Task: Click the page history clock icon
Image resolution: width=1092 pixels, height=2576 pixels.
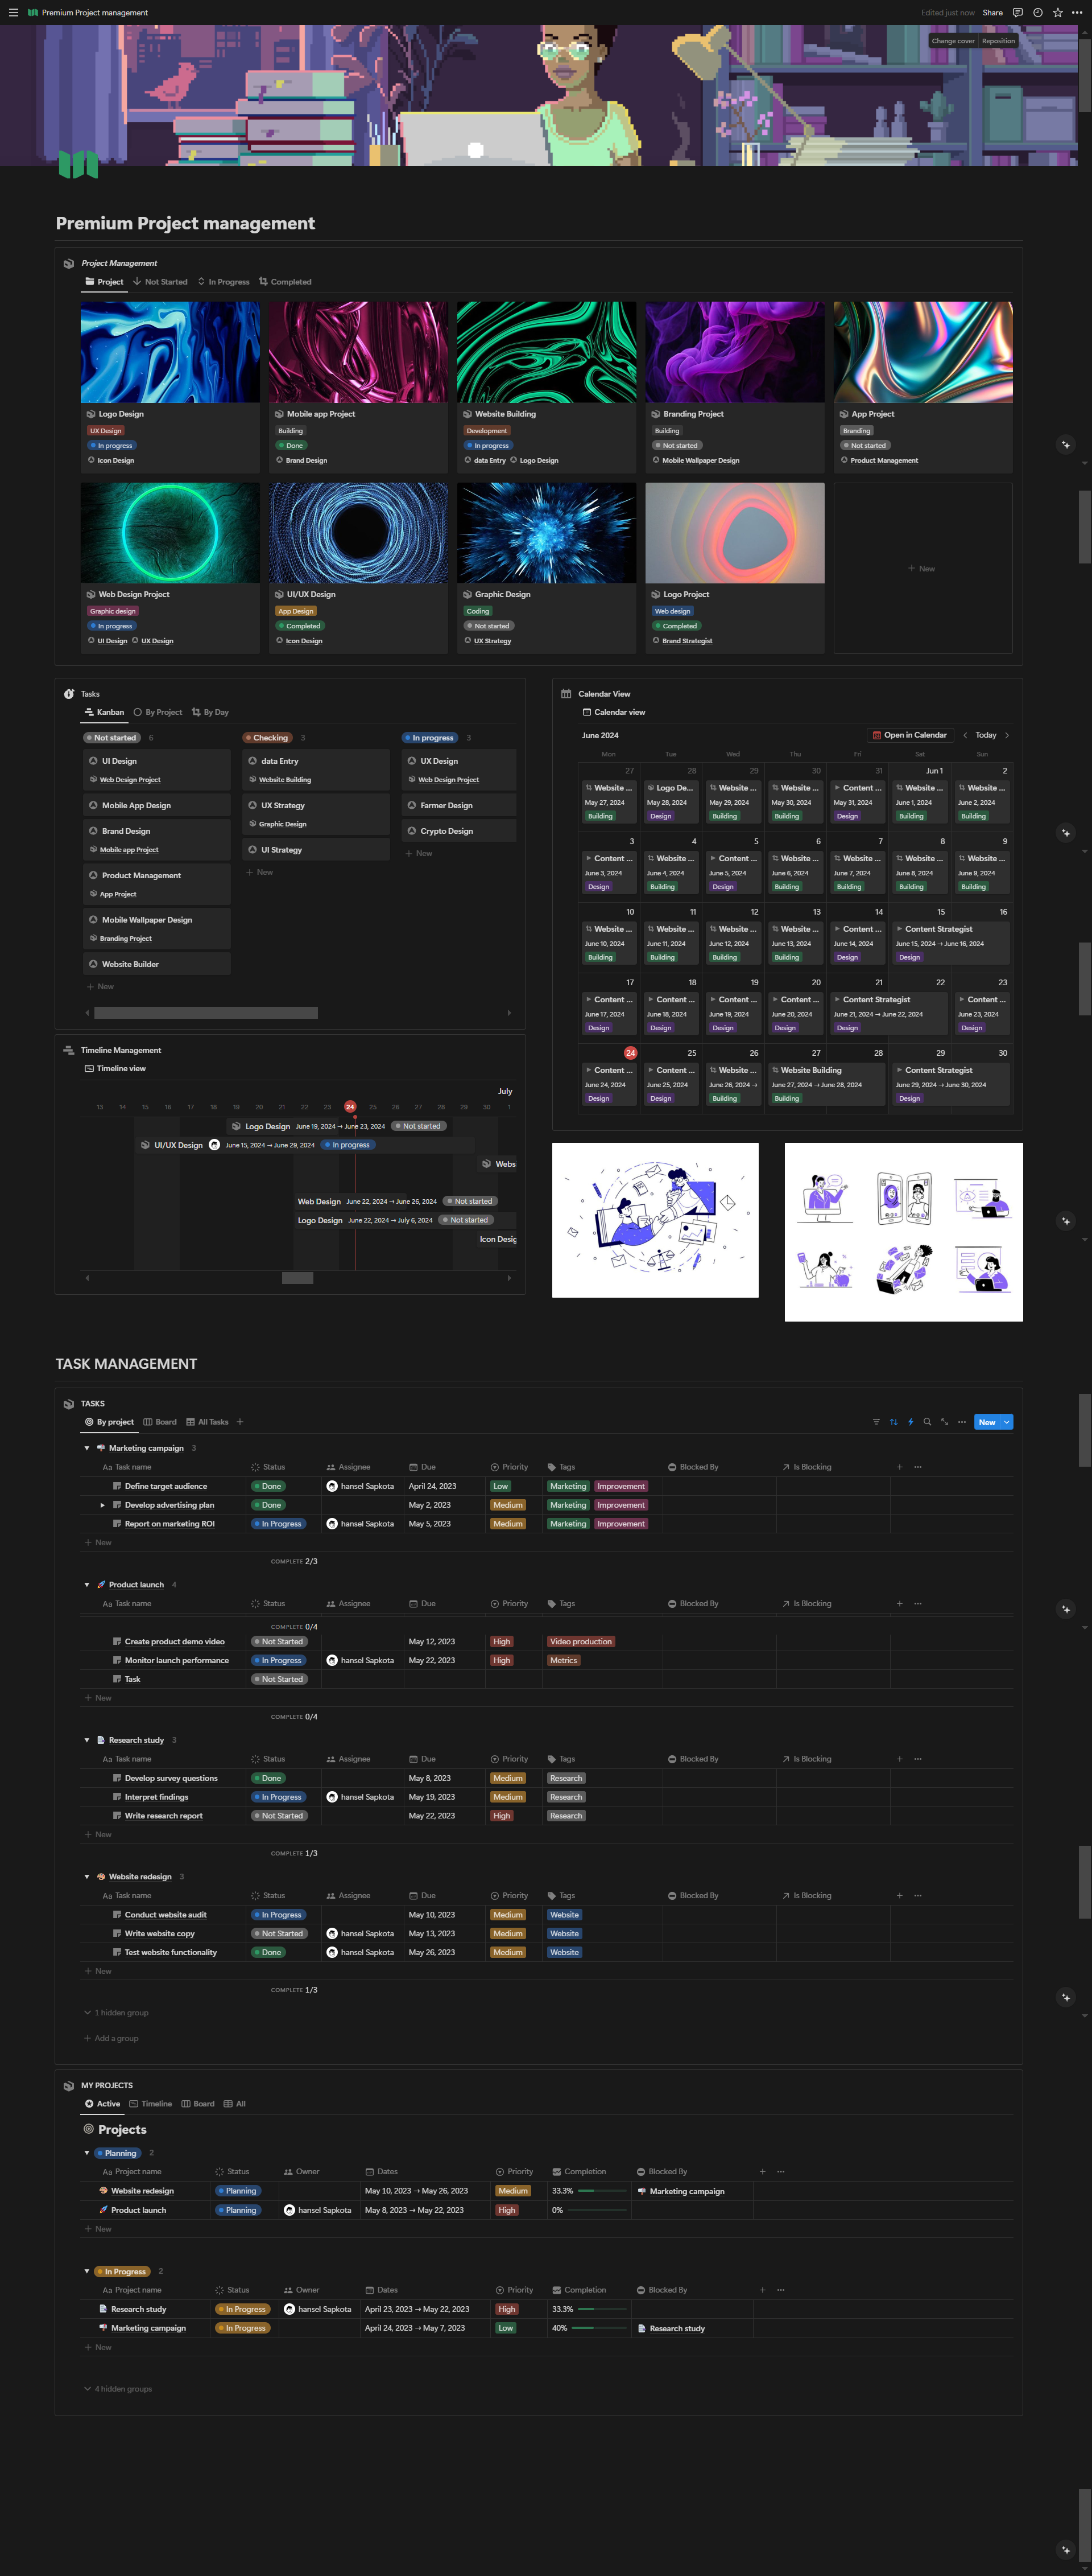Action: [1037, 13]
